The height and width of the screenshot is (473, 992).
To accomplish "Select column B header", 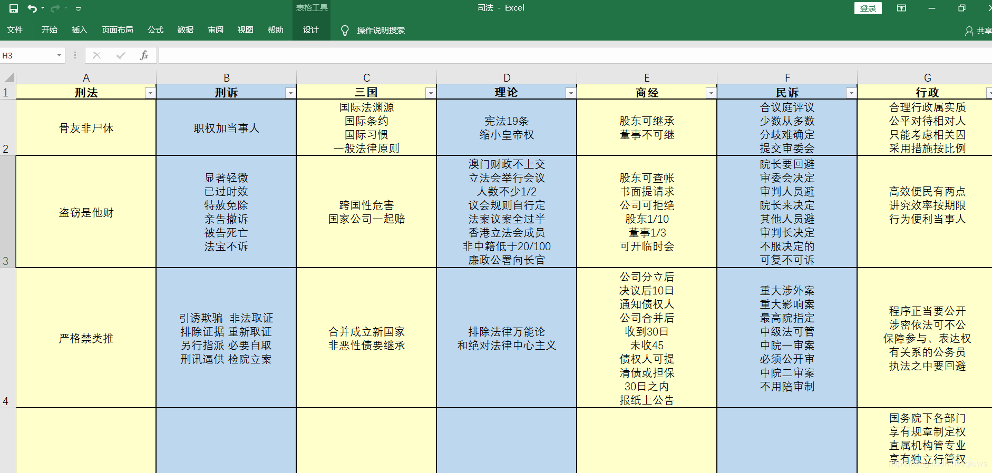I will (227, 77).
